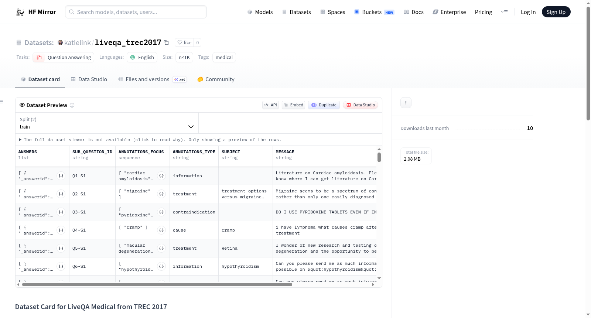591x318 pixels.
Task: Expand JSON for hypothyroidism focus cell
Action: point(161,266)
